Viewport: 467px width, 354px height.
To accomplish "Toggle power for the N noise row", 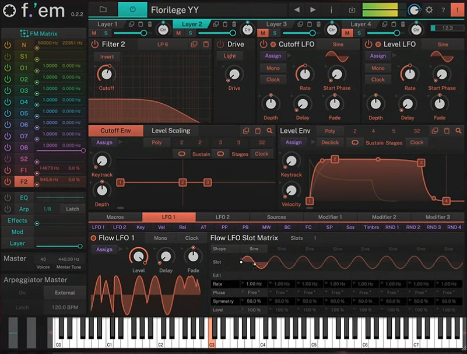I will pos(8,45).
